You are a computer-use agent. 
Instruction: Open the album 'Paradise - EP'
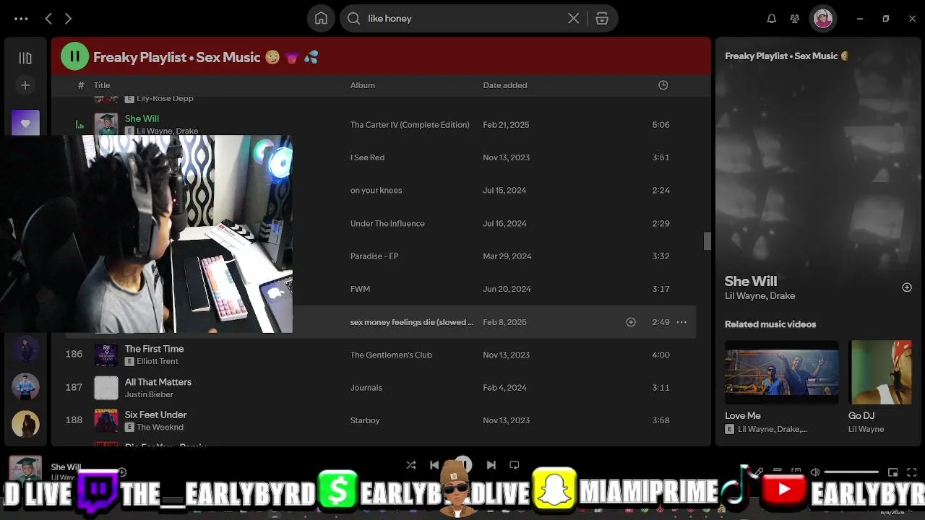374,256
